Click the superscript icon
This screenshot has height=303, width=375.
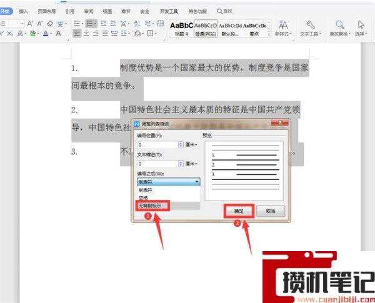(1, 33)
